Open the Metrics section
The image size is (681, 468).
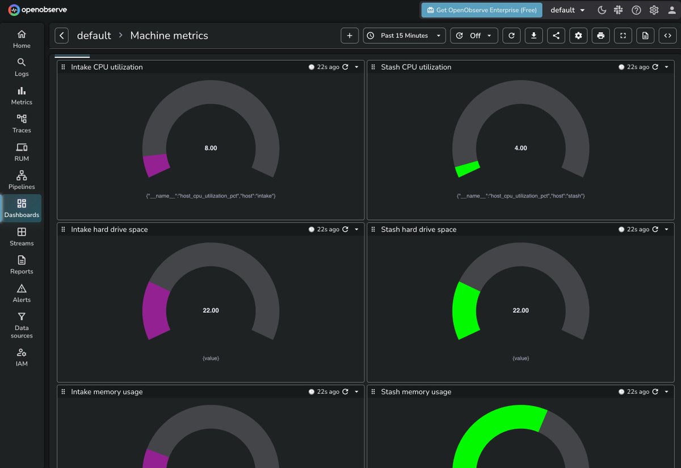point(22,96)
